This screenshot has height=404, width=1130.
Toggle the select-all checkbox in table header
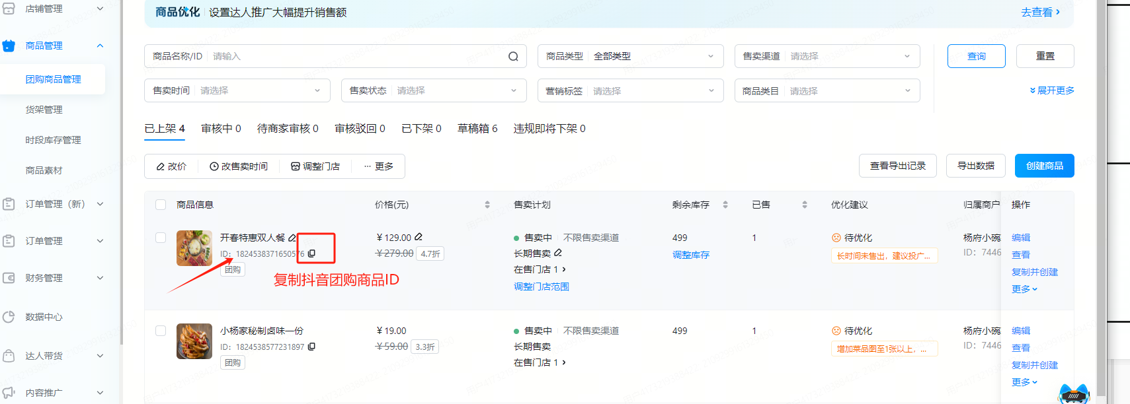161,205
